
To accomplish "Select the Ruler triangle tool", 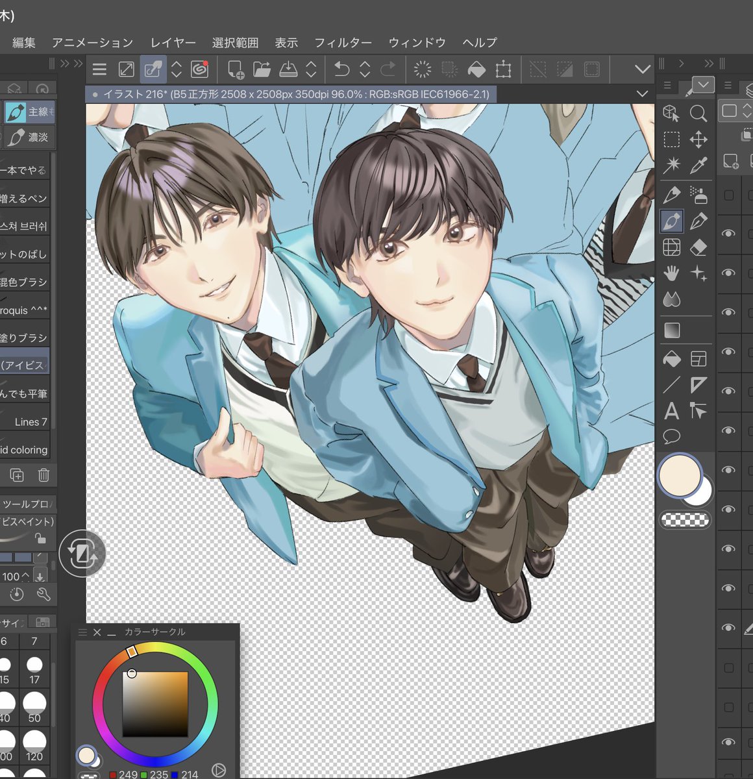I will click(x=698, y=385).
